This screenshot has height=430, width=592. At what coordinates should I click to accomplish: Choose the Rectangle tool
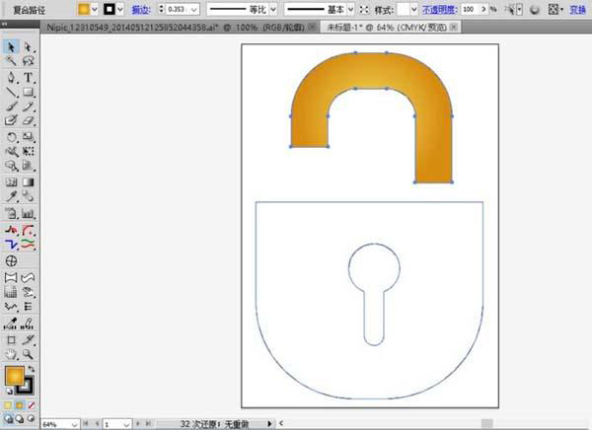point(28,92)
